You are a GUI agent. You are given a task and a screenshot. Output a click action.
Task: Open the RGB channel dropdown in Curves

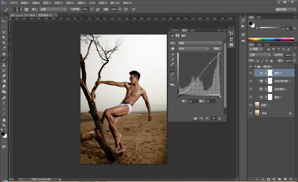[x=193, y=49]
